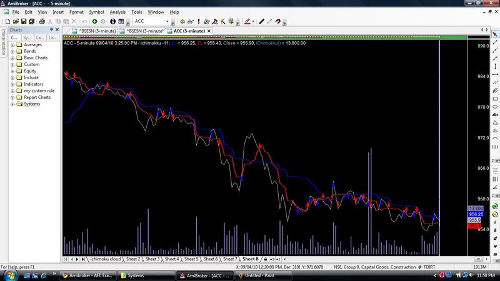Viewport: 500px width, 281px height.
Task: Select the rectangle drawing tool
Action: [495, 99]
